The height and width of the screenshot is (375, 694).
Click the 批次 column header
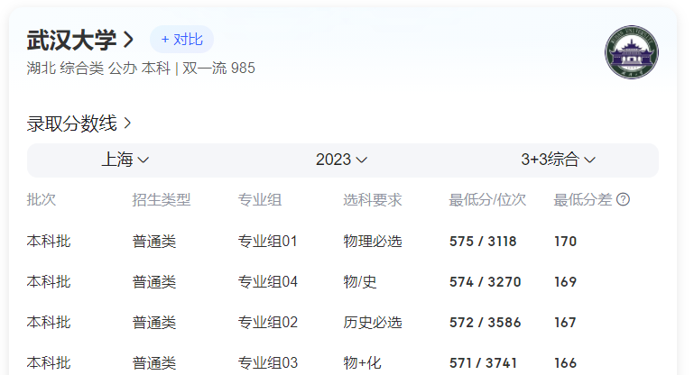(x=42, y=199)
